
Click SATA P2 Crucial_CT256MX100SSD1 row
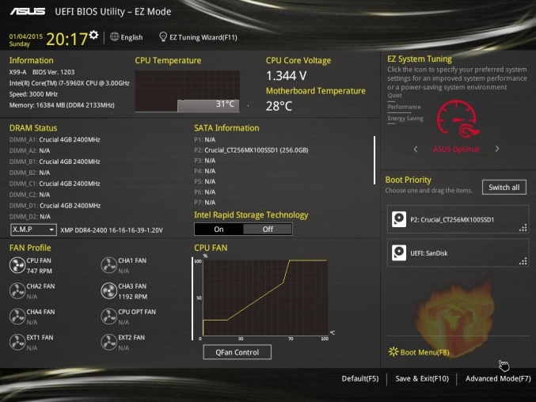(x=251, y=150)
